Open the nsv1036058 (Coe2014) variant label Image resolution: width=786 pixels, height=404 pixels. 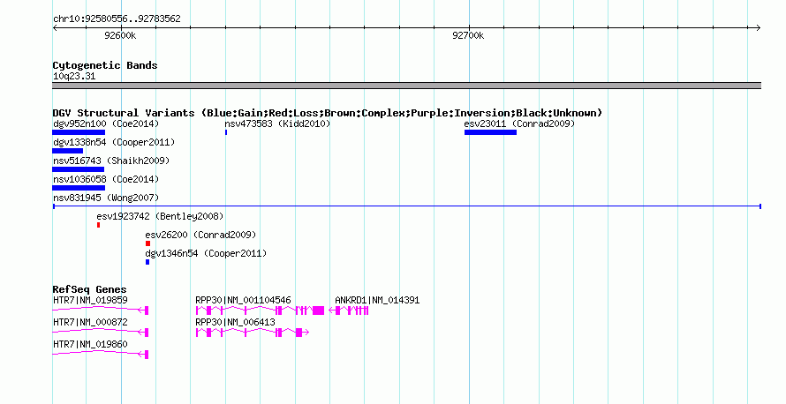tap(106, 179)
